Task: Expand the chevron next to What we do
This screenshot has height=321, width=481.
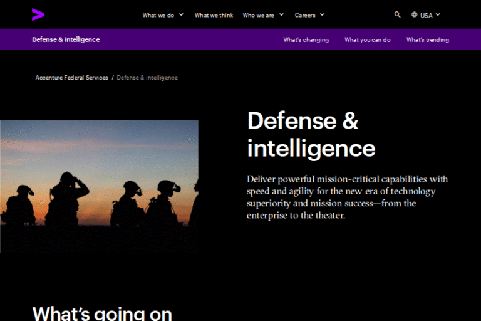Action: click(181, 14)
